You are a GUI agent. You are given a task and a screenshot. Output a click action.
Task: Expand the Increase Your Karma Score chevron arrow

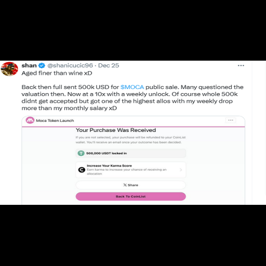tap(181, 170)
